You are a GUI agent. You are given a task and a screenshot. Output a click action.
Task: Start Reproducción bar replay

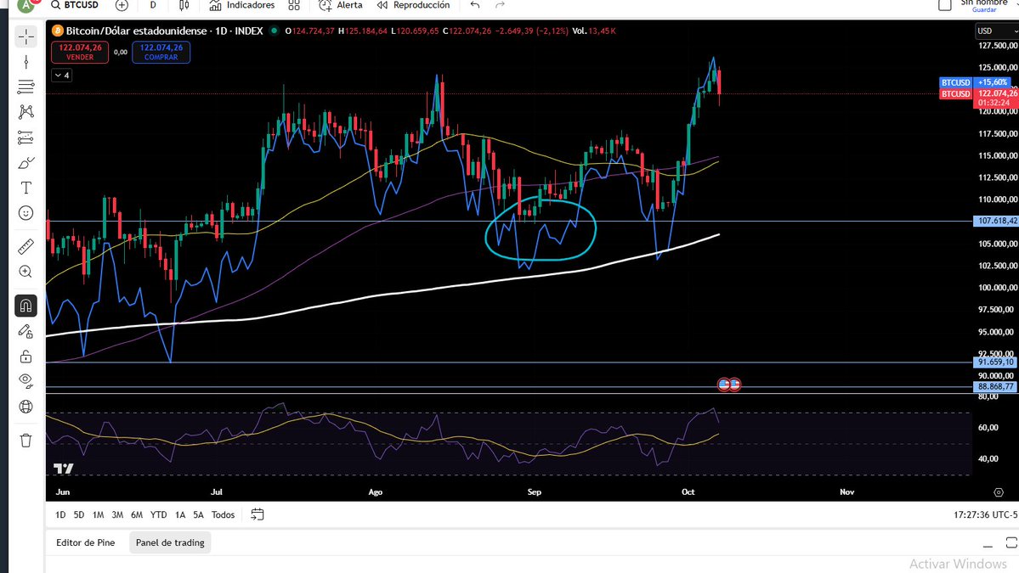(x=413, y=5)
